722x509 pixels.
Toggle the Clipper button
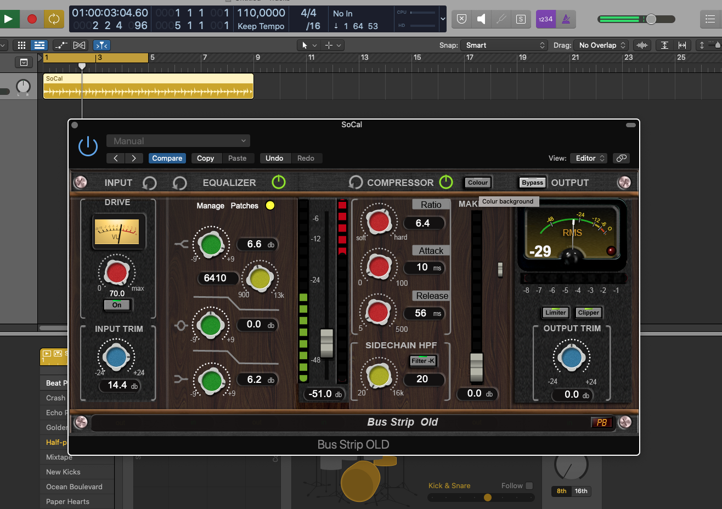[589, 313]
